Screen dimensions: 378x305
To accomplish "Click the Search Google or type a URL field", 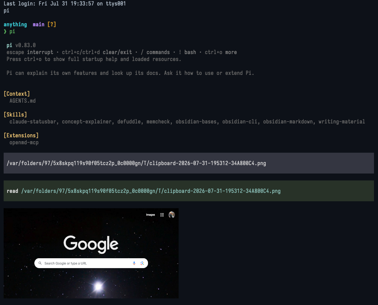I will tap(91, 263).
